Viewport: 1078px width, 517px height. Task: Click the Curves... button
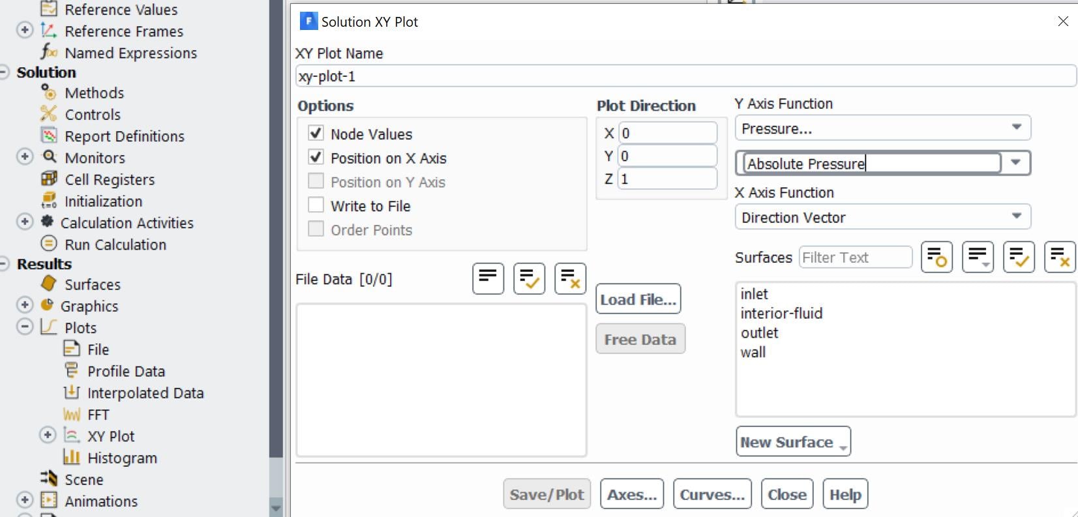tap(712, 495)
